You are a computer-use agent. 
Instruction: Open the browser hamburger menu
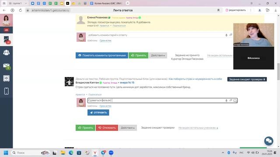point(251,3)
